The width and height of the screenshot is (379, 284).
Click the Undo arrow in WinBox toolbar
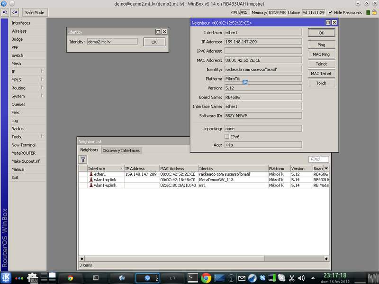pos(5,12)
